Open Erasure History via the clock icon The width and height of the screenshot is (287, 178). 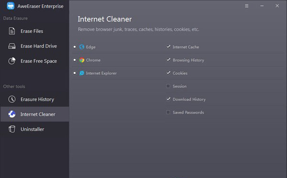[x=12, y=99]
